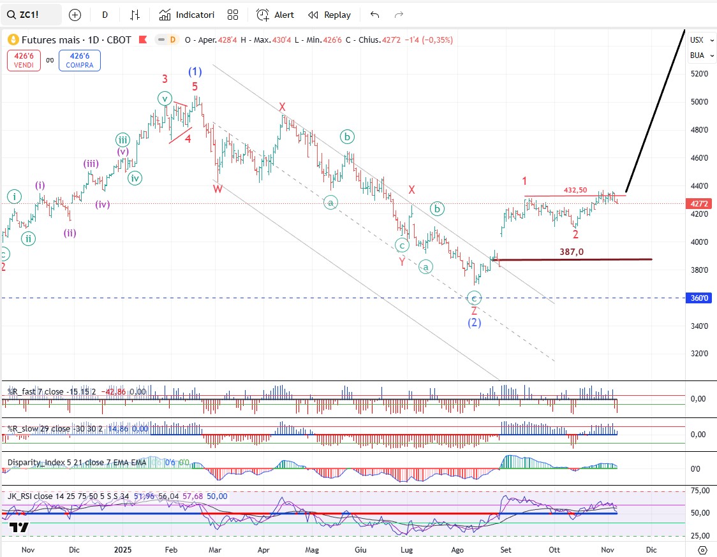Open the indicator templates grid icon
Viewport: 717px width, 557px height.
233,15
